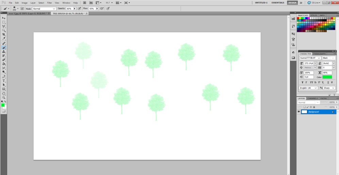Launch Bridge from application bar
This screenshot has height=175, width=339.
84,3
